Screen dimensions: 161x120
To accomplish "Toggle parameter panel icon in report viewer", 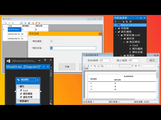I will [99, 66].
